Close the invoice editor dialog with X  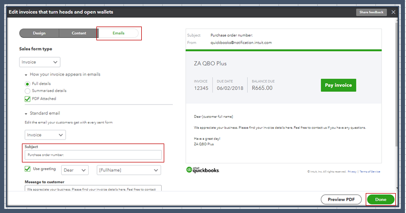point(393,12)
